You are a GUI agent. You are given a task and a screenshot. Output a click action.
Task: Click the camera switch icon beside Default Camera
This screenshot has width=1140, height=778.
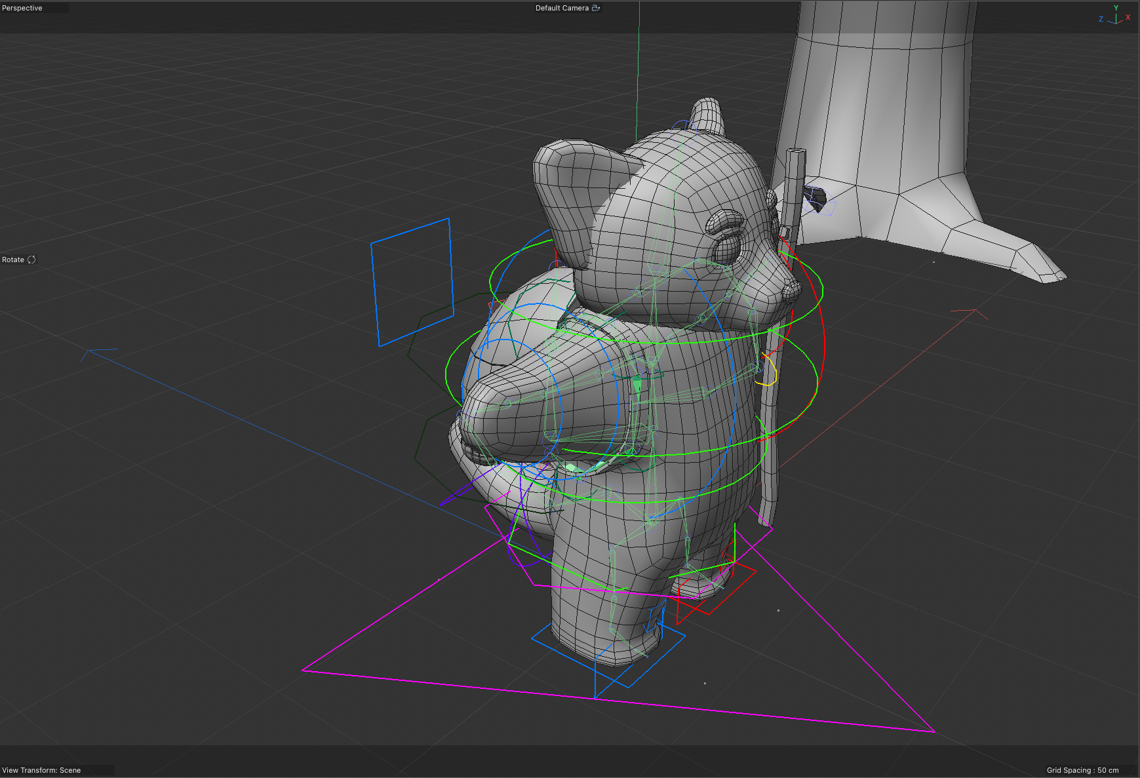595,8
